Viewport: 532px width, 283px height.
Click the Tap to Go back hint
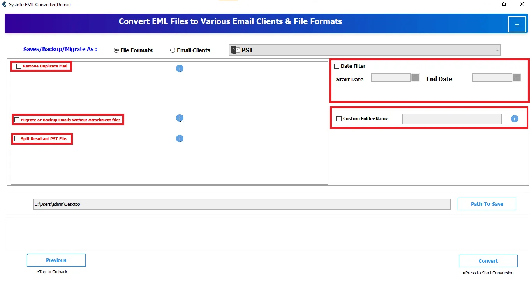tap(52, 272)
